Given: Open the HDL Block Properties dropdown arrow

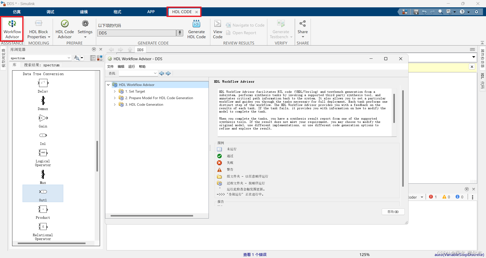Looking at the screenshot, I should (49, 37).
